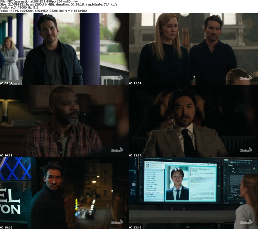Select the Video line showing h264, yuv420p
This screenshot has width=258, height=229.
pos(43,11)
